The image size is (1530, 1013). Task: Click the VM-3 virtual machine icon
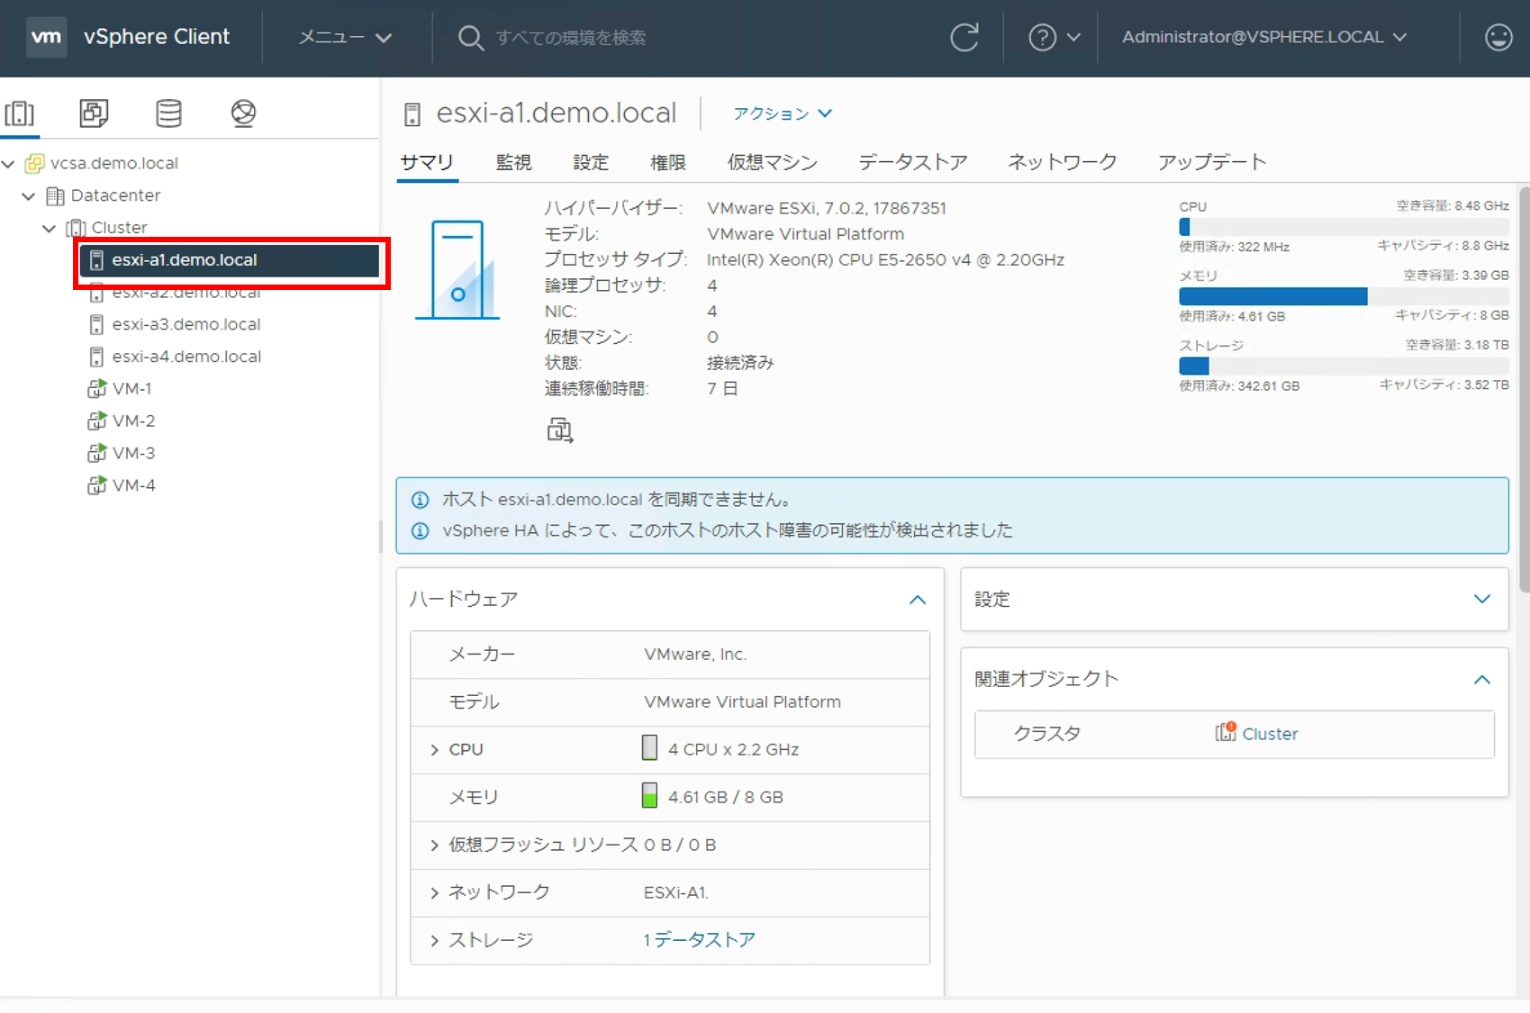point(97,453)
